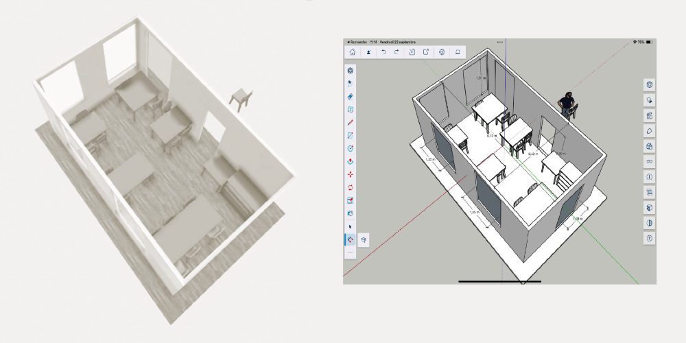The height and width of the screenshot is (343, 686).
Task: Toggle the active Orbit tool
Action: pos(351,239)
